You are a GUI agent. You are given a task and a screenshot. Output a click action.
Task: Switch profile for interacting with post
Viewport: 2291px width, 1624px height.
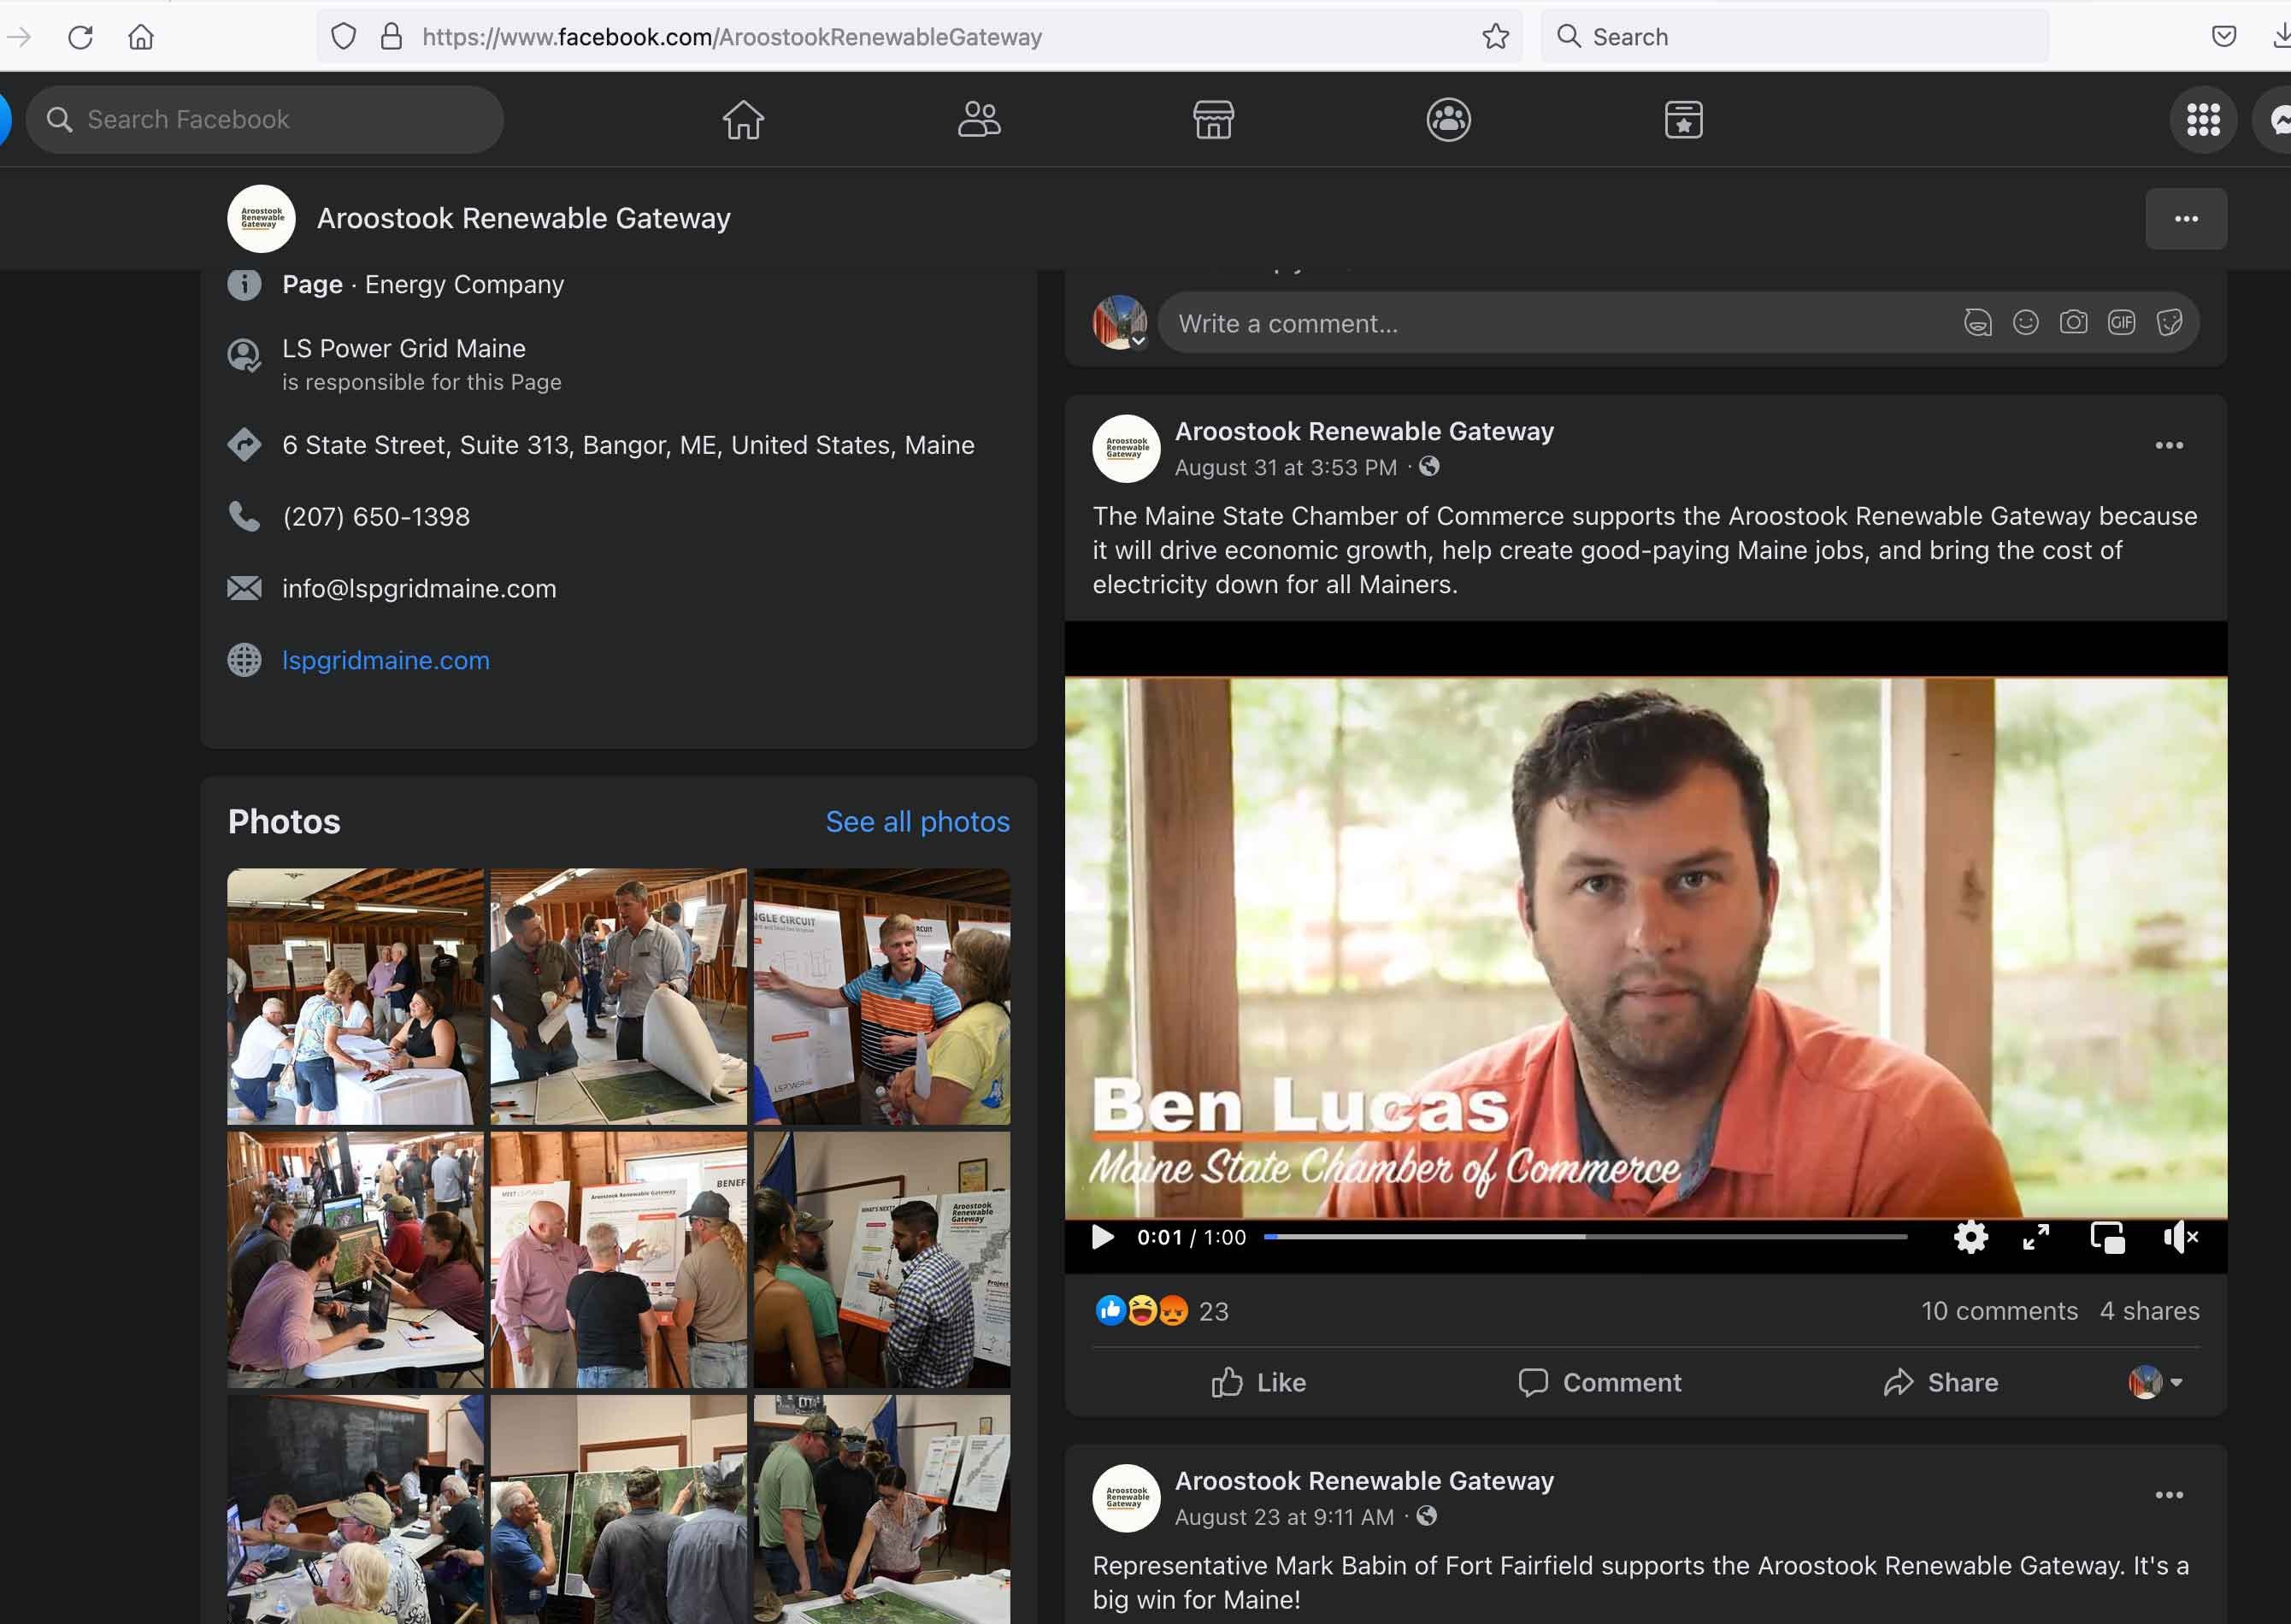(2155, 1382)
